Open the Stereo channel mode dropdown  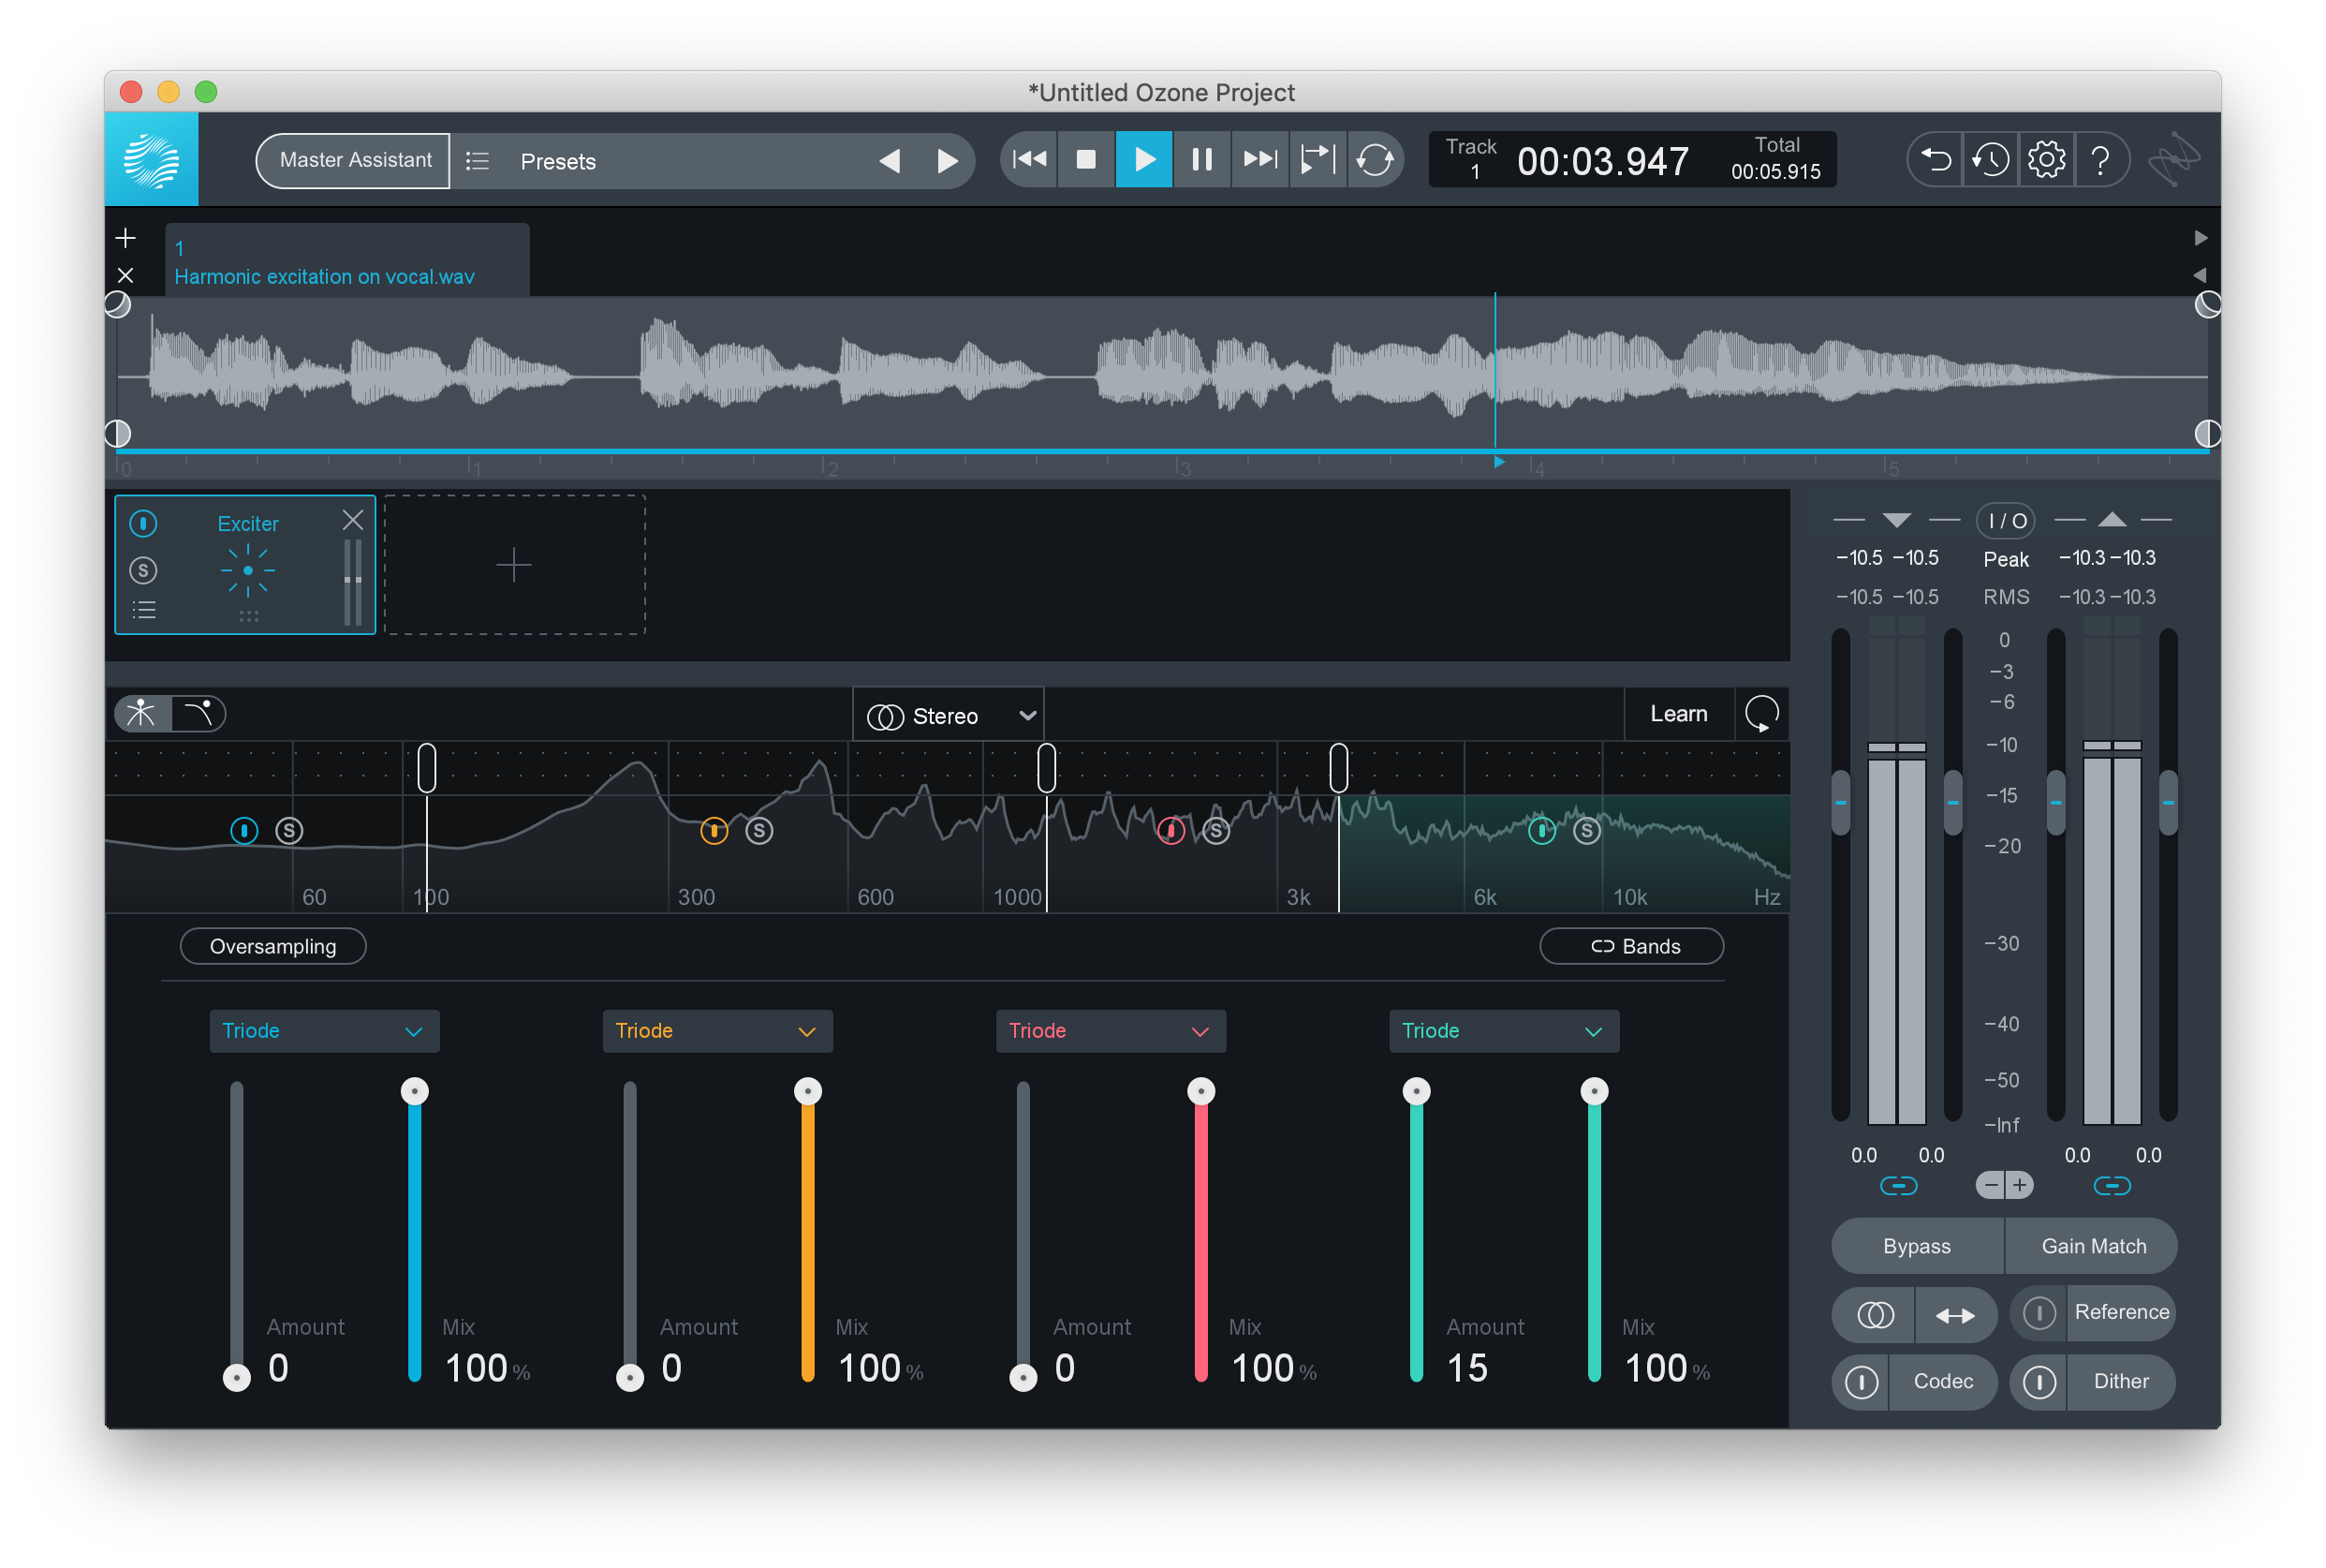point(948,716)
